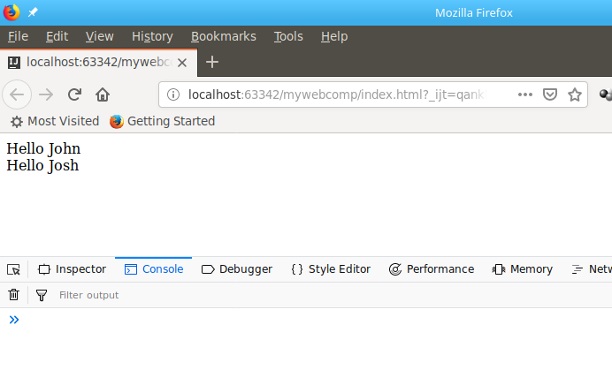Click the localhost URL address bar
Image resolution: width=612 pixels, height=370 pixels.
point(336,94)
